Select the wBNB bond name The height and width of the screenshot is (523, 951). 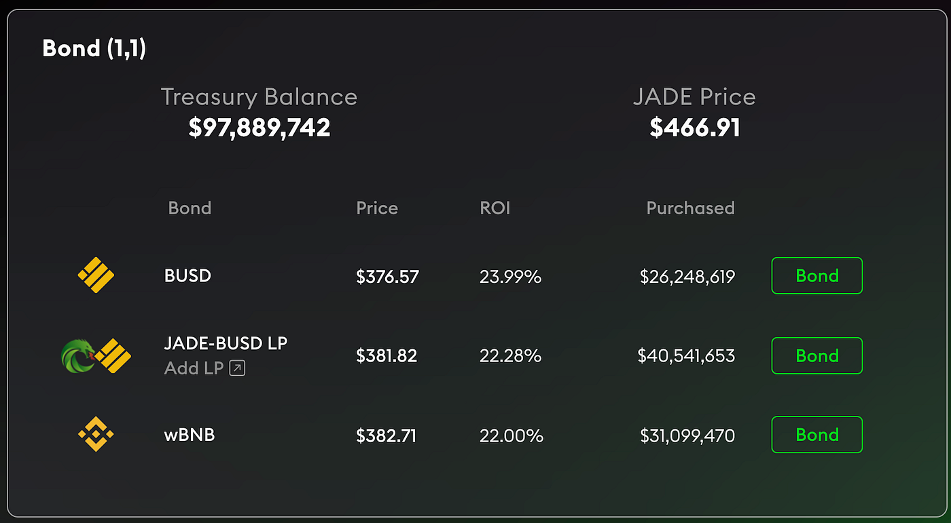190,435
